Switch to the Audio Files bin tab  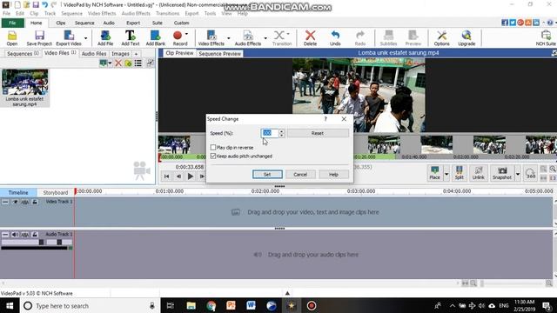94,54
